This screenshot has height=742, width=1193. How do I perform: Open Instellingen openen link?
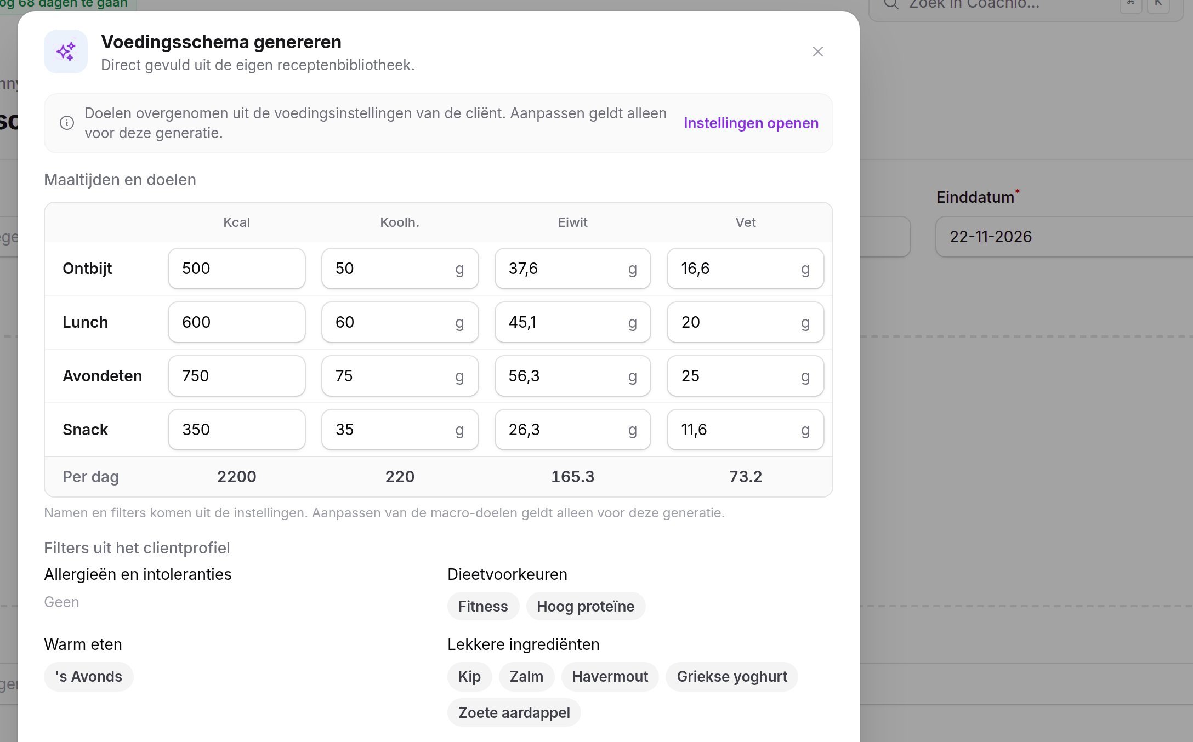[x=751, y=123]
